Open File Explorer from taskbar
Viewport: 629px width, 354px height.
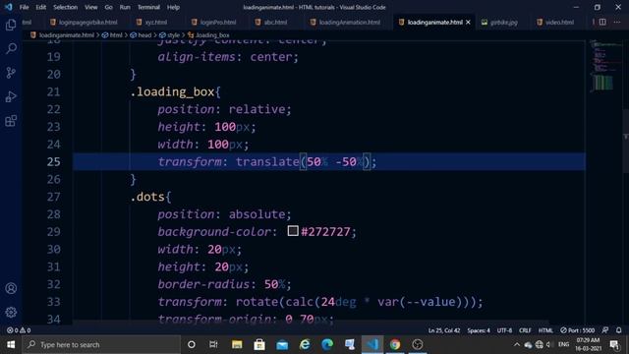(x=237, y=344)
